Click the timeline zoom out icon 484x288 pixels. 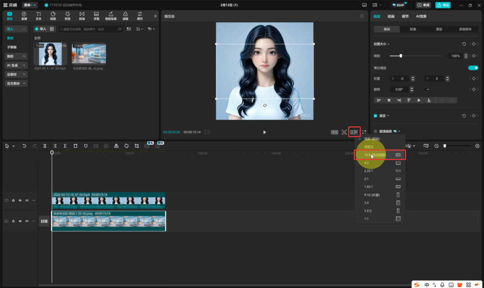(x=436, y=146)
